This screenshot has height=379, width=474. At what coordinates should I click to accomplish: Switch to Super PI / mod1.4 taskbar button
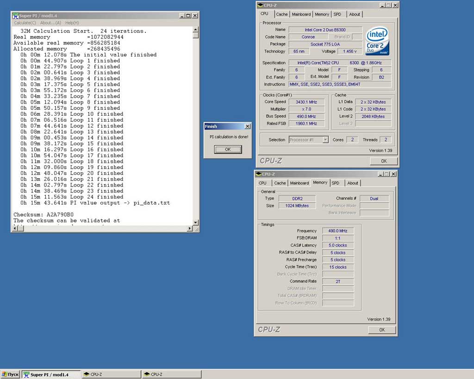pos(51,374)
